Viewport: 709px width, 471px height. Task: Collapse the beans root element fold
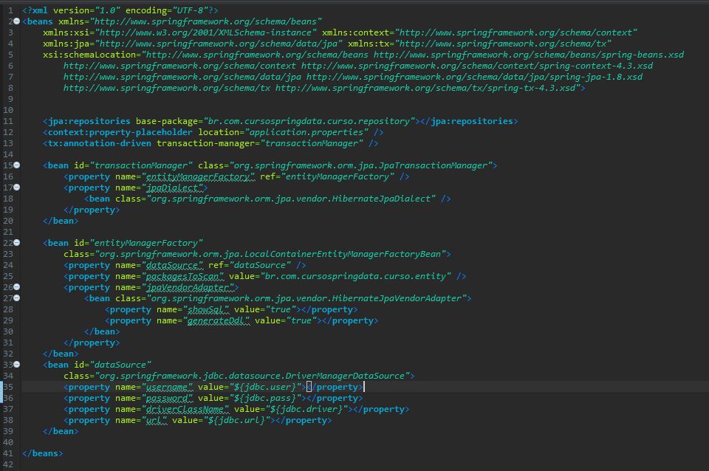[x=17, y=21]
